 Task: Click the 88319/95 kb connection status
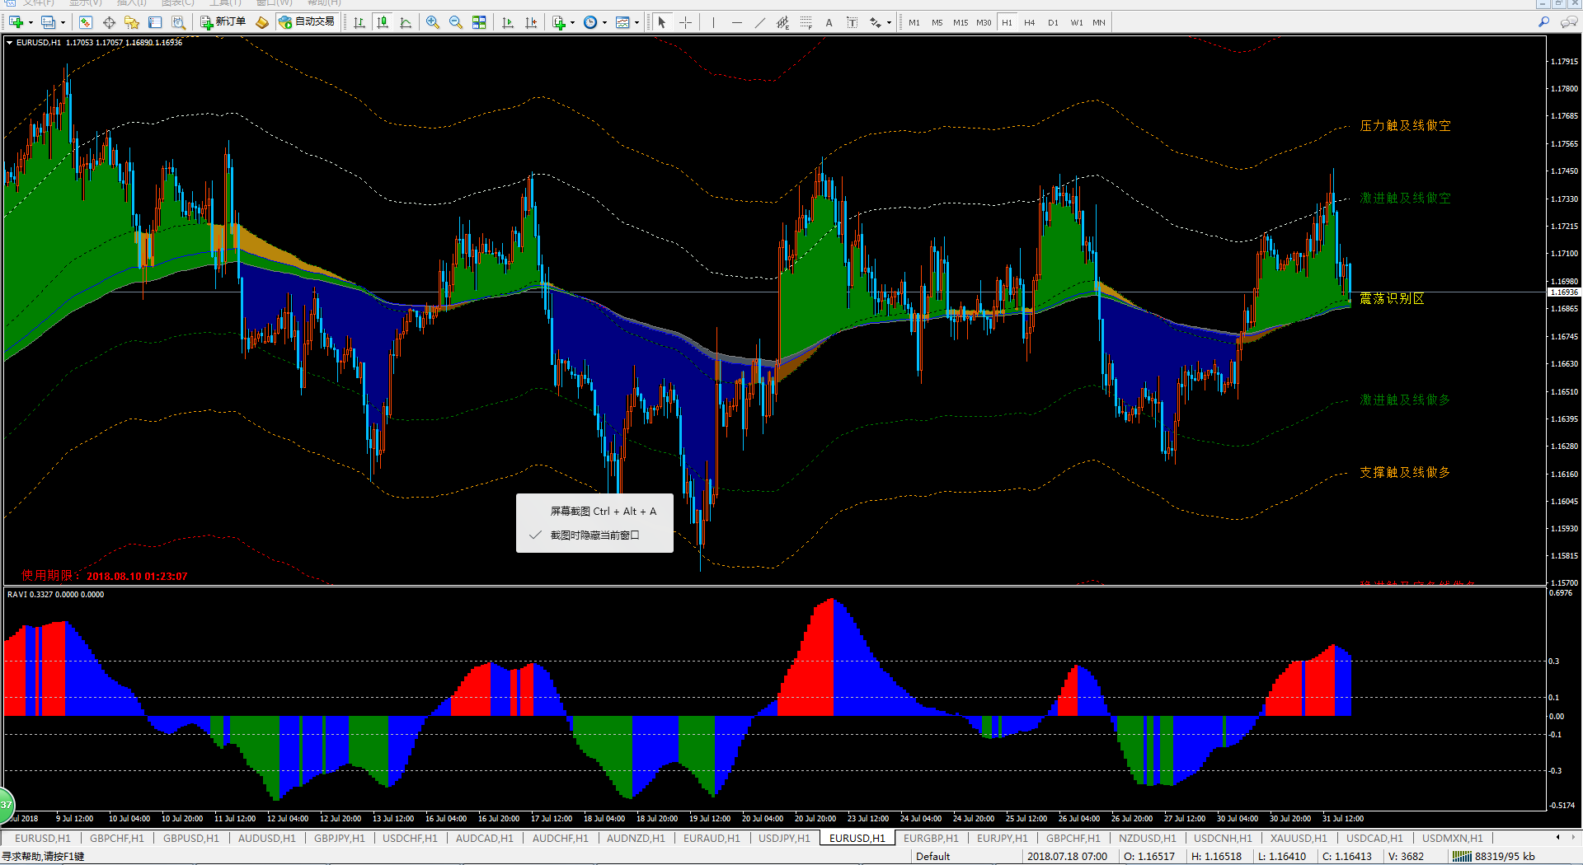(1493, 857)
